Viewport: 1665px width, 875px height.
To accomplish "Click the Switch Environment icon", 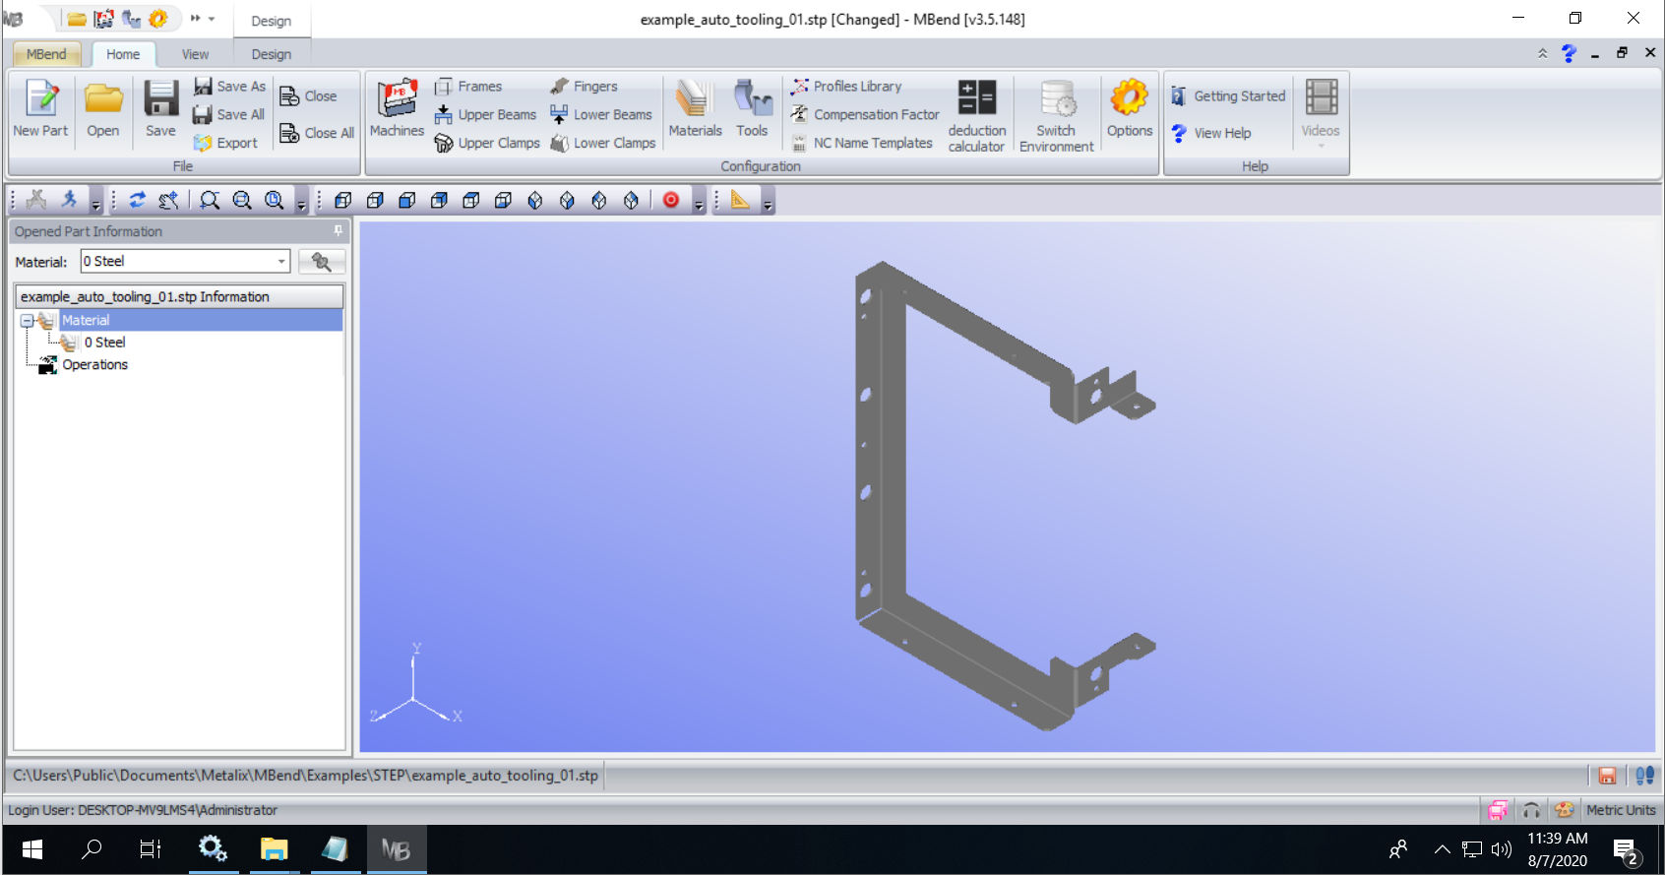I will point(1056,115).
